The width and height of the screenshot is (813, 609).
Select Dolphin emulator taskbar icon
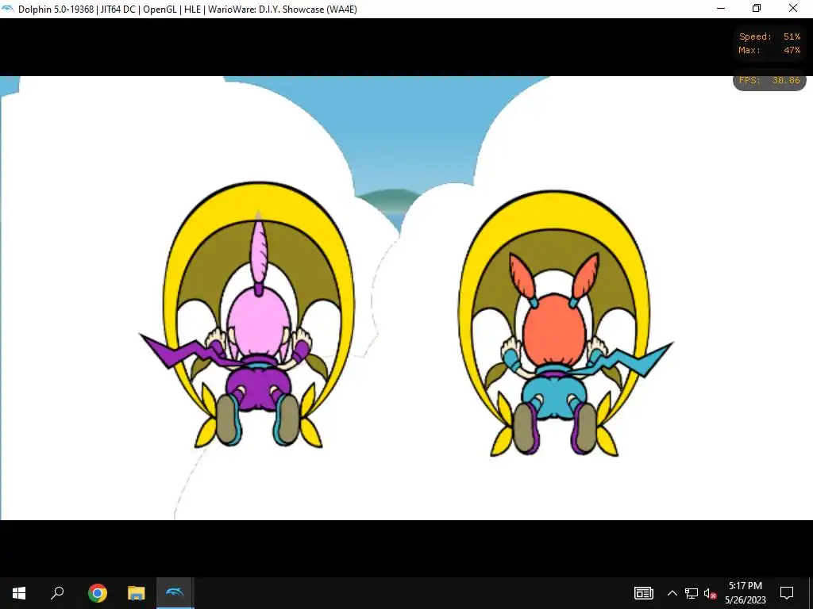pyautogui.click(x=175, y=593)
